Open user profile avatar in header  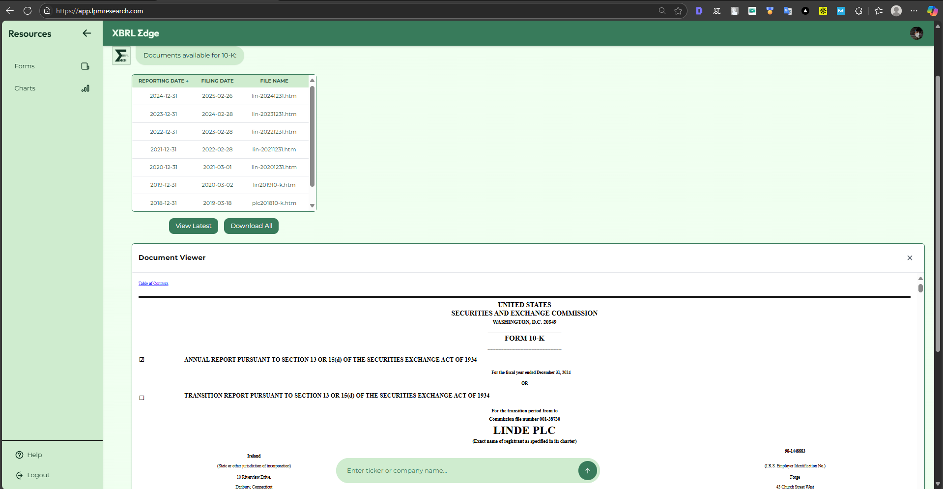[x=916, y=33]
